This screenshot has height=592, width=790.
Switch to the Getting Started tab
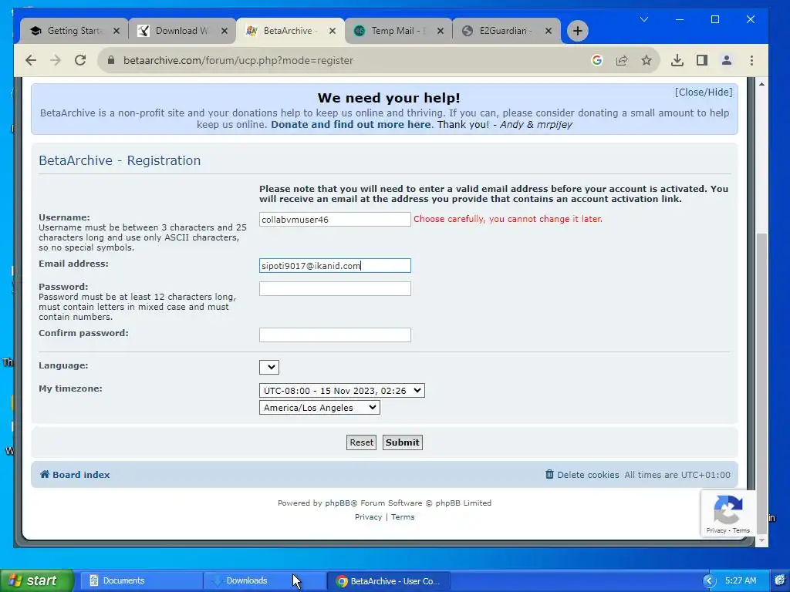(74, 31)
